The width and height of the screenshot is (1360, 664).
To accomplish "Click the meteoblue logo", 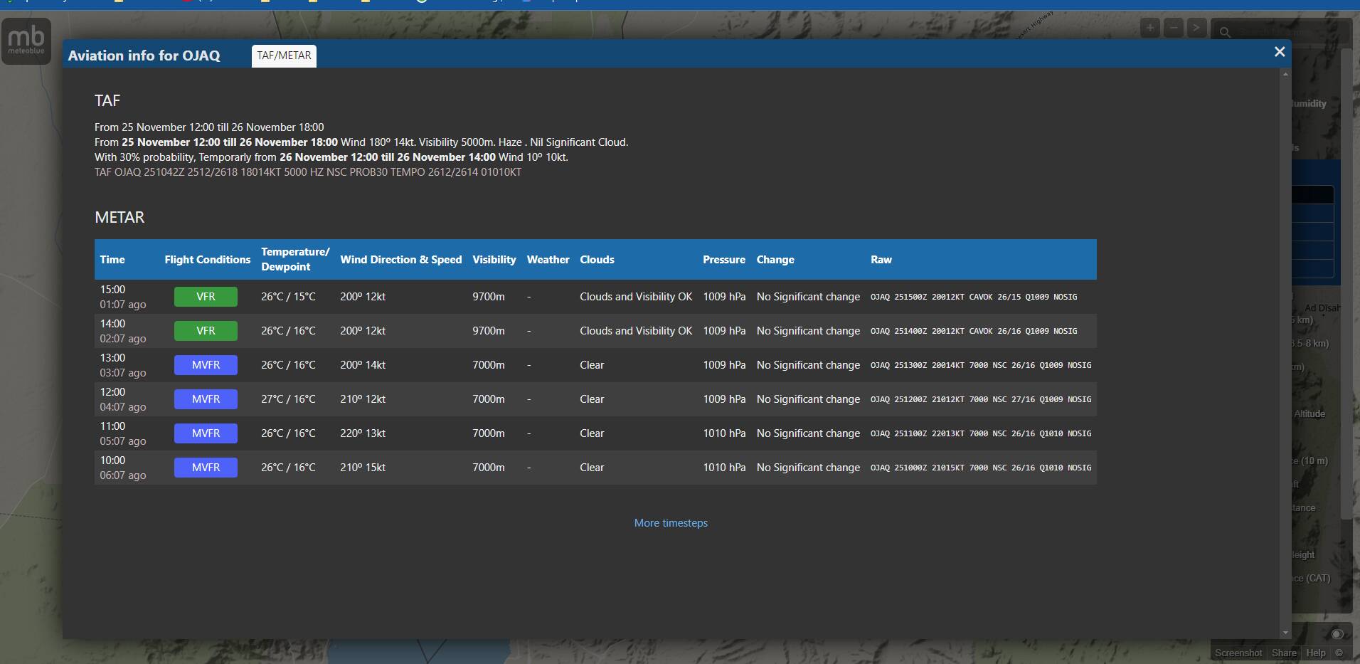I will pyautogui.click(x=26, y=40).
